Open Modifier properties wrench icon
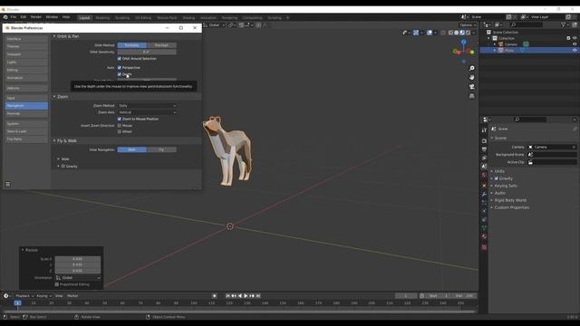580x326 pixels. 484,194
